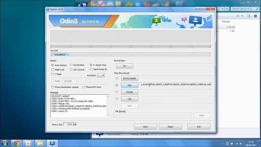Open the recorder app on taskbar

click(28, 143)
